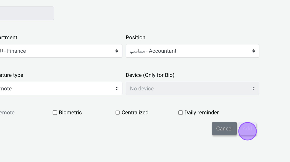The width and height of the screenshot is (290, 162).
Task: Click the arrows icon on Finance dropdown
Action: [x=117, y=51]
